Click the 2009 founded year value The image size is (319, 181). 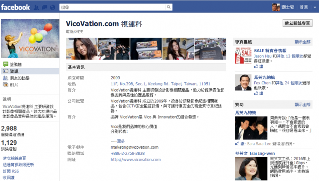(x=115, y=78)
